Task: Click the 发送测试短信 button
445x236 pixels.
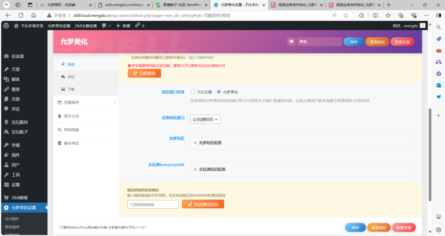Action: pyautogui.click(x=203, y=204)
